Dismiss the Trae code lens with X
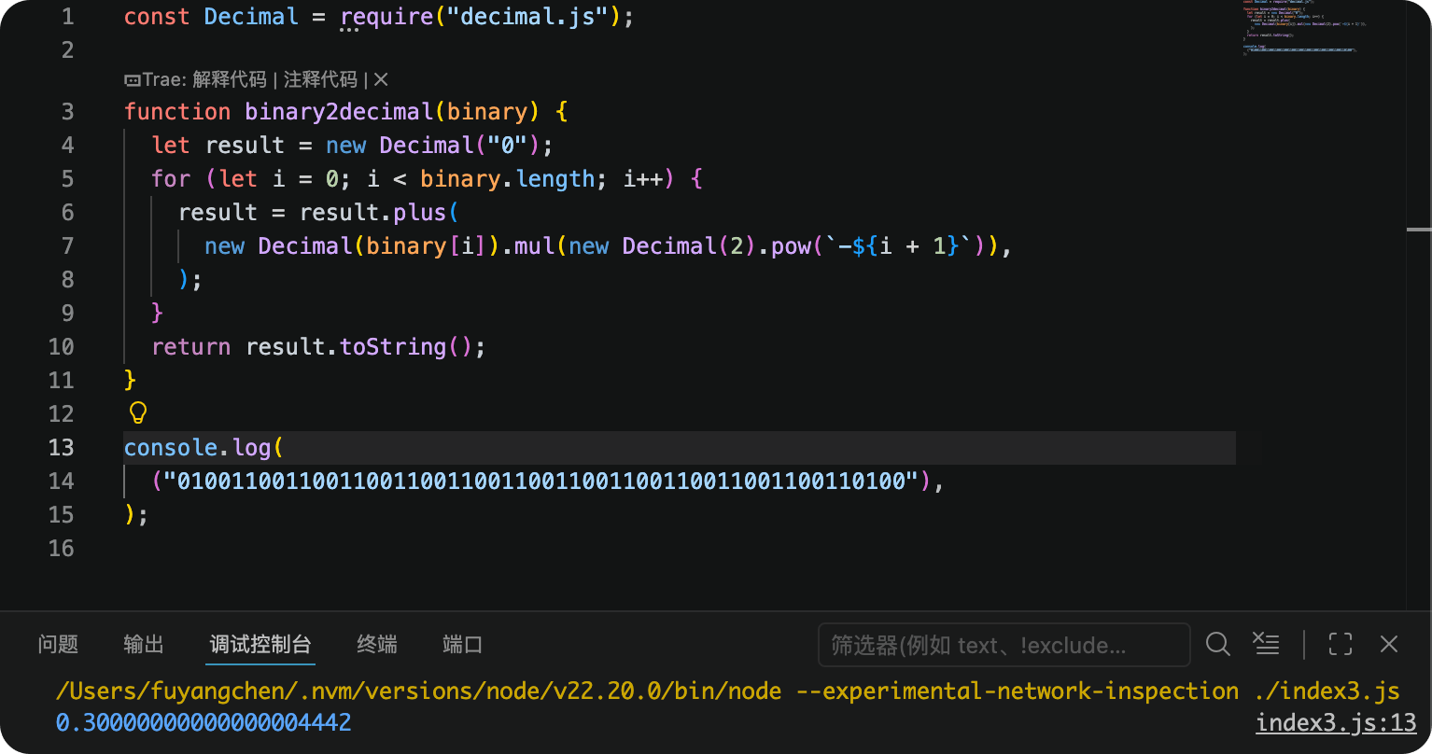This screenshot has width=1432, height=754. click(x=381, y=80)
